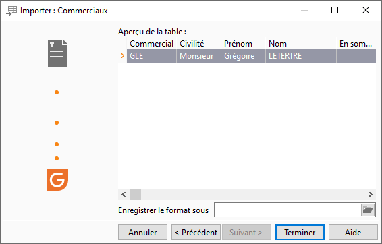Go back with the Précédent button

coord(196,233)
